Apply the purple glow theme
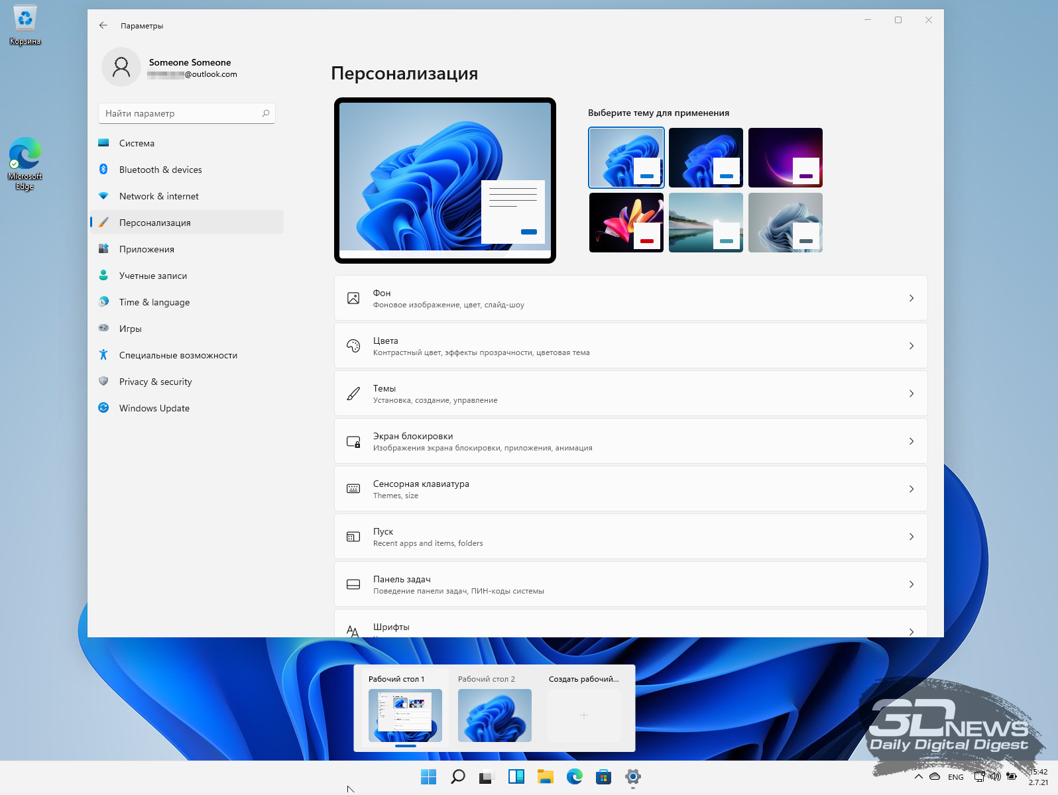 [x=786, y=158]
